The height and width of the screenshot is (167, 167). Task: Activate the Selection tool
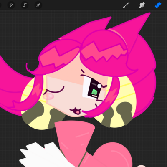25,5
